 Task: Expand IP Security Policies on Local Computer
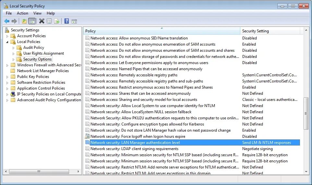(x=7, y=94)
